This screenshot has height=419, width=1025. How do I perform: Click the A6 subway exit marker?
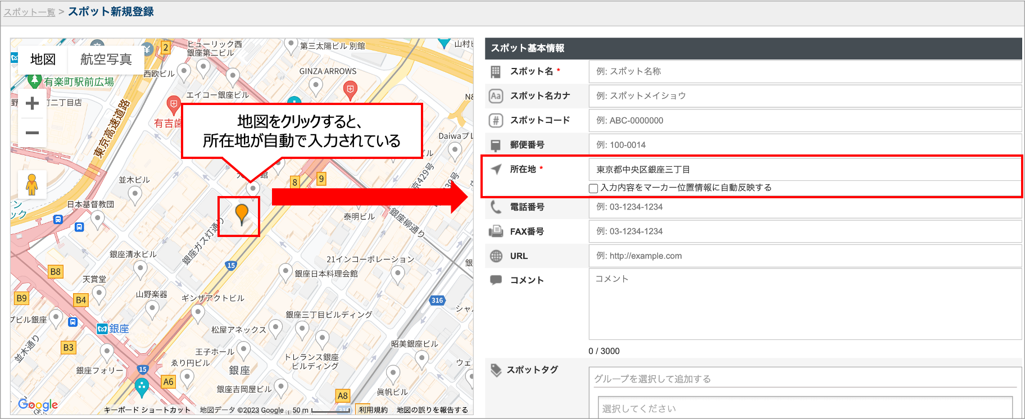coord(168,382)
